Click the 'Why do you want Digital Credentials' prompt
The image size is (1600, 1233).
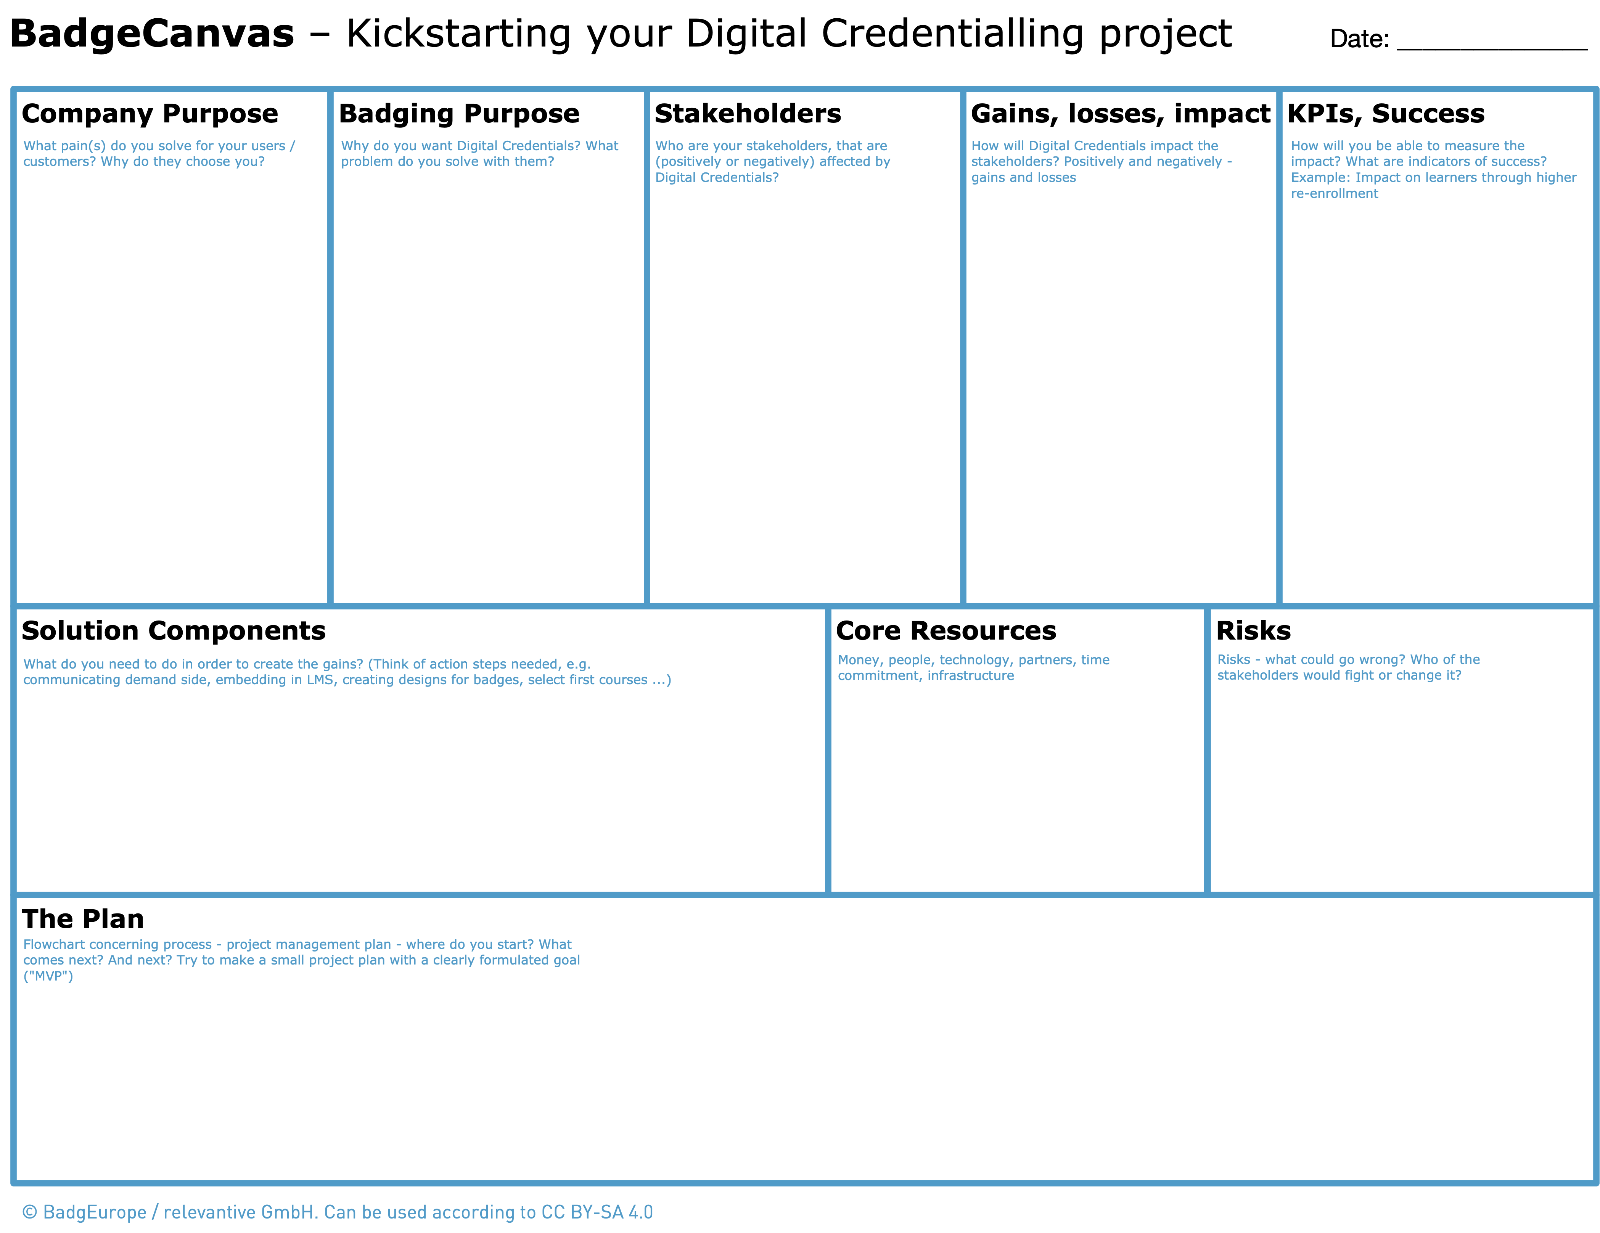pos(479,154)
